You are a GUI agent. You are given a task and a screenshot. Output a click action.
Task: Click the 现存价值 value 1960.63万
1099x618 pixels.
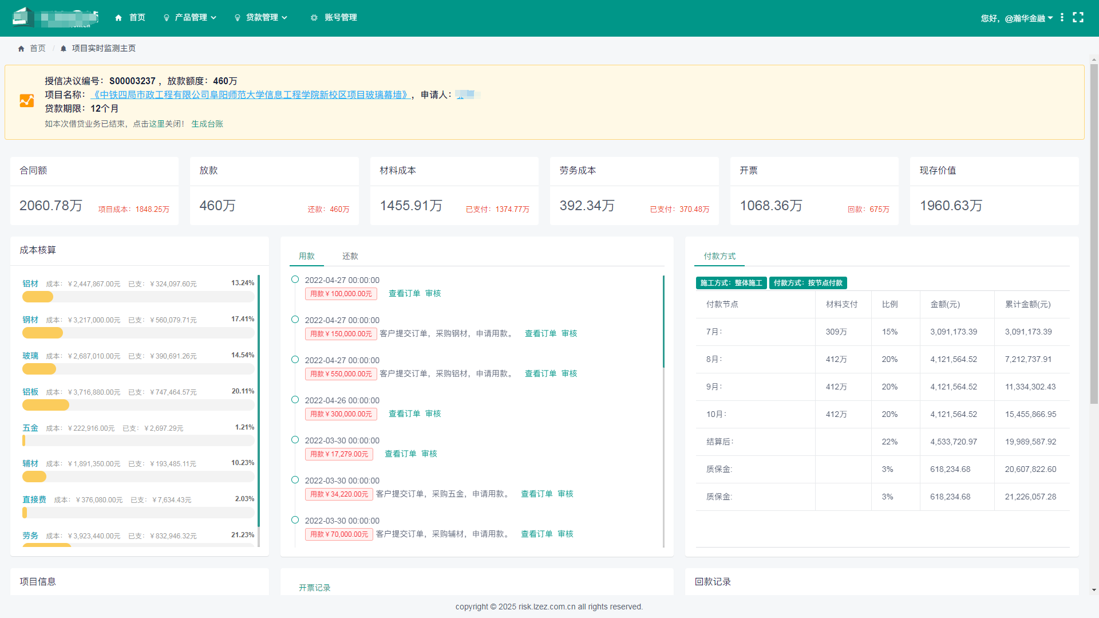pos(951,206)
